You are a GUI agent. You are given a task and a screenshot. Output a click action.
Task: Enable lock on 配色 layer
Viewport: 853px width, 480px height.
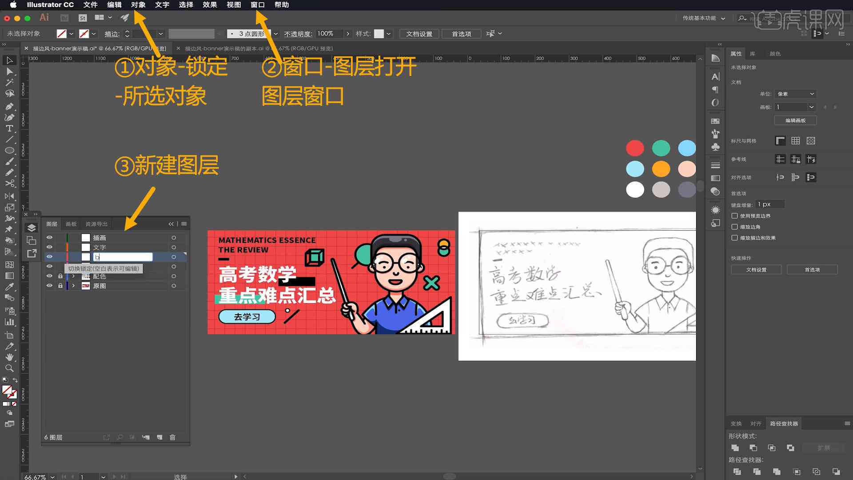[59, 276]
